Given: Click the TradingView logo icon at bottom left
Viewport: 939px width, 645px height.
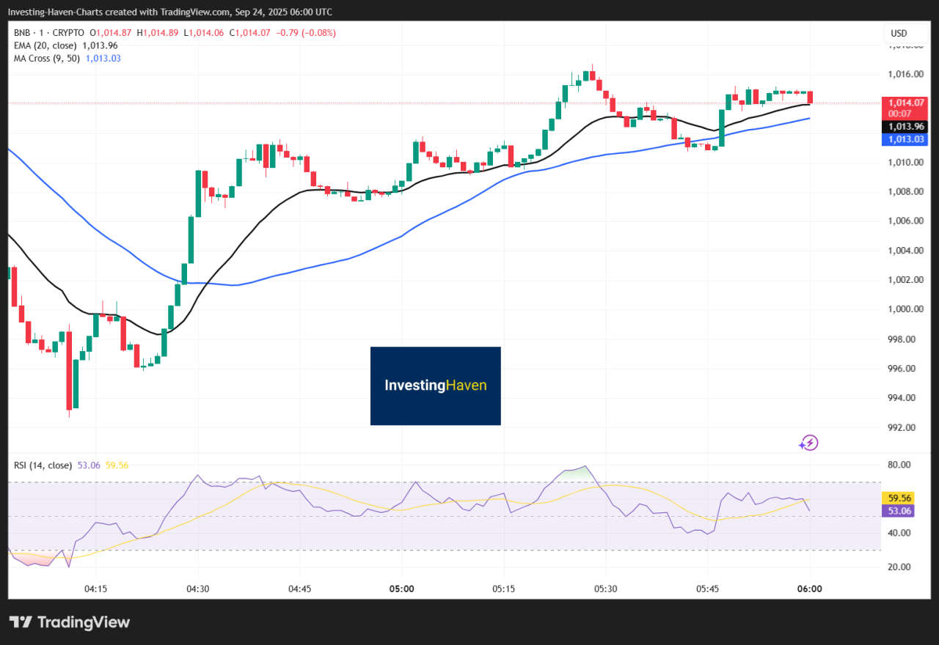Looking at the screenshot, I should (21, 622).
